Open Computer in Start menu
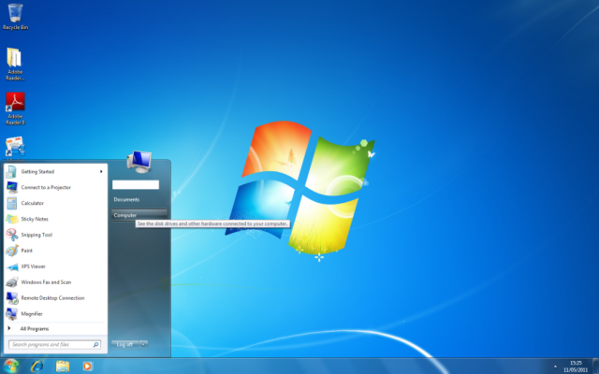The width and height of the screenshot is (599, 374). point(139,215)
